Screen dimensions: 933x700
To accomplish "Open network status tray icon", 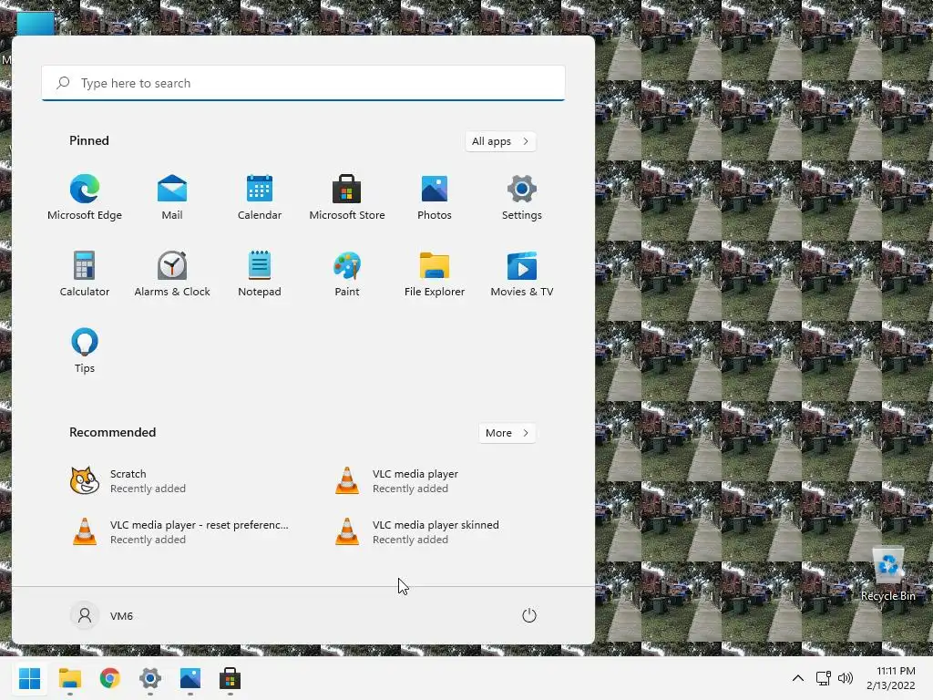I will [823, 678].
